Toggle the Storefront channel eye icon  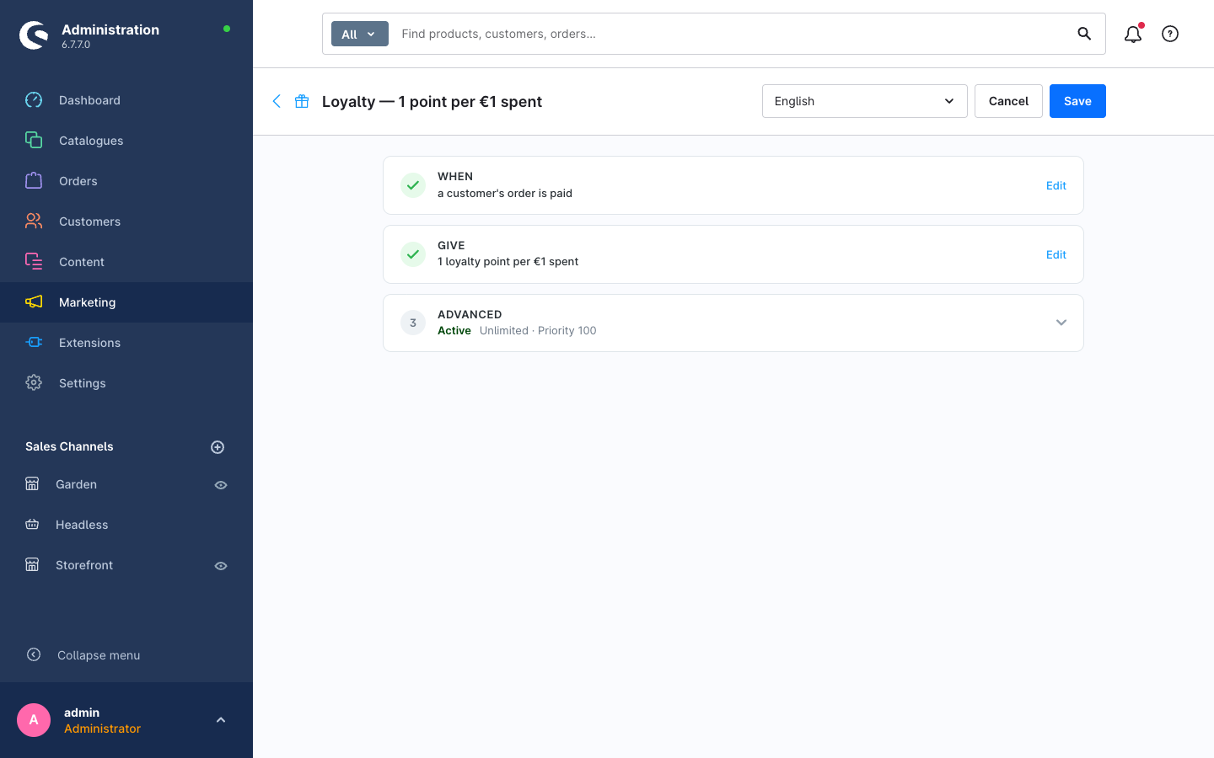click(221, 566)
